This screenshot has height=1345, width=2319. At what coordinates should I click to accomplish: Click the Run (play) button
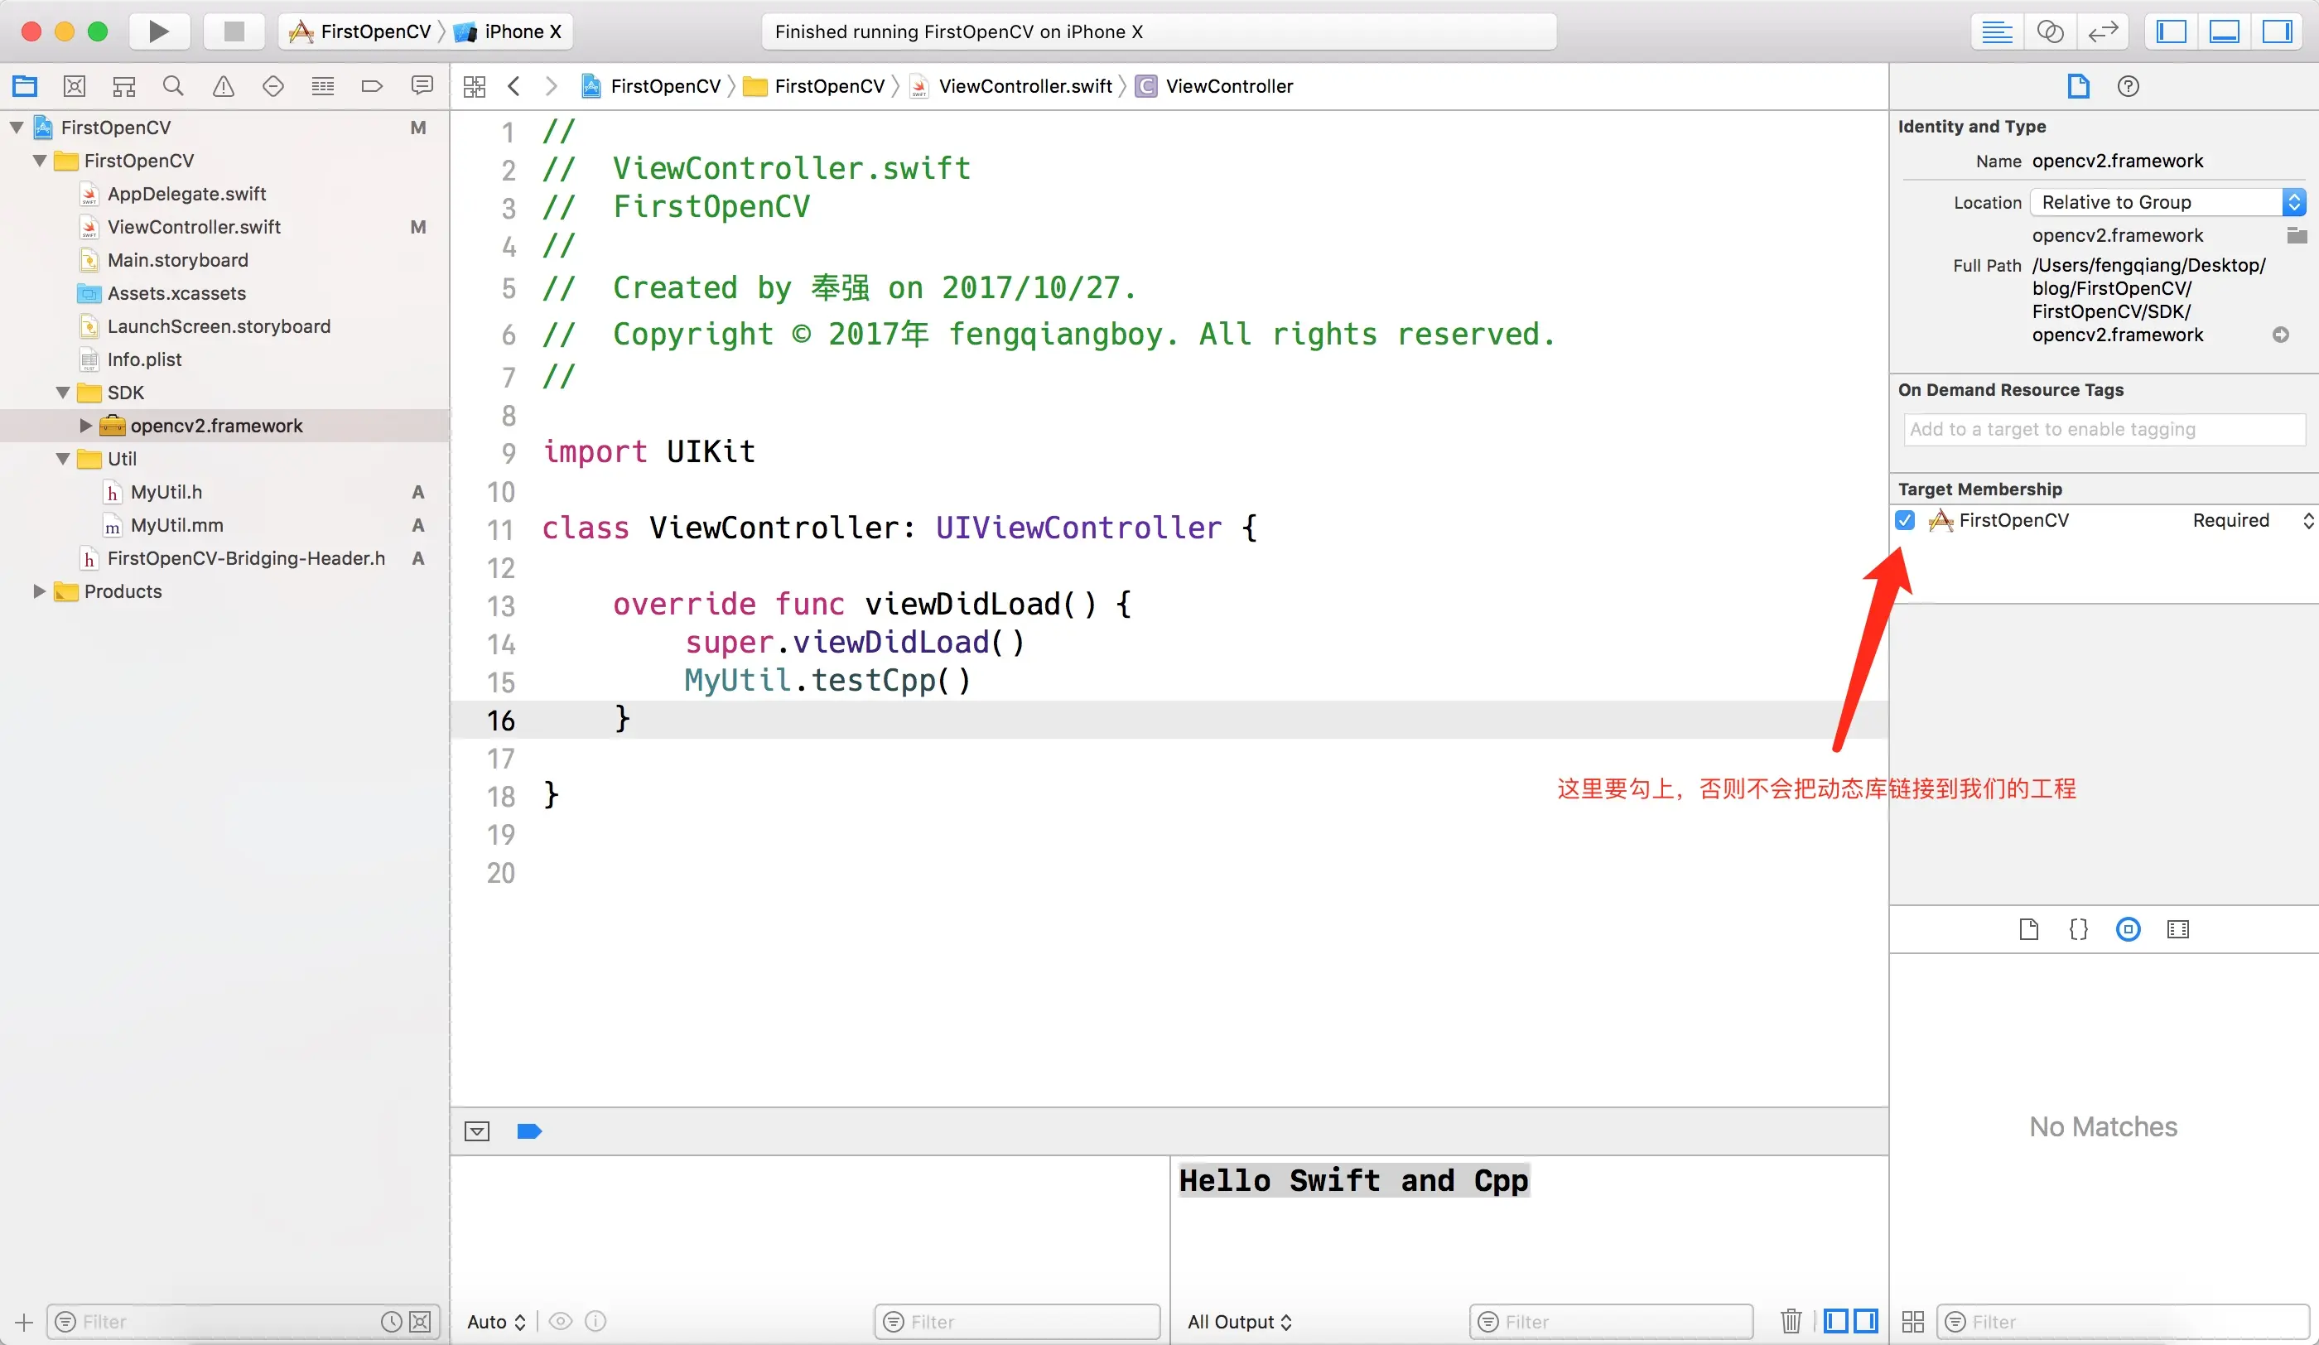pyautogui.click(x=158, y=31)
